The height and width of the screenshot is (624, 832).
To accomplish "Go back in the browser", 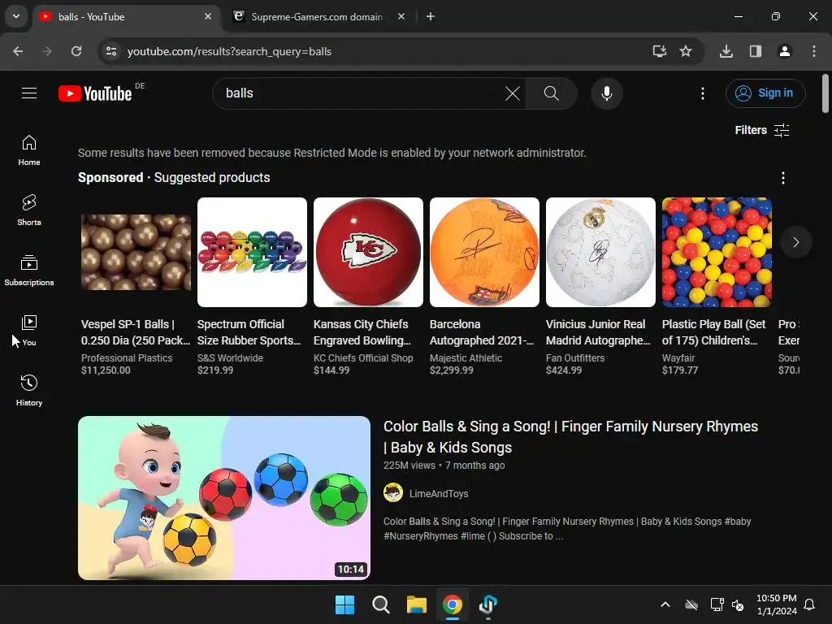I will click(18, 51).
